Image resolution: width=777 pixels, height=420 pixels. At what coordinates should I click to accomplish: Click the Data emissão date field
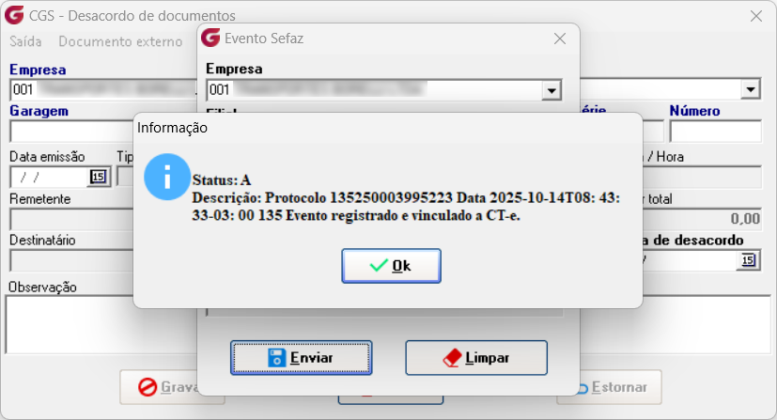50,177
